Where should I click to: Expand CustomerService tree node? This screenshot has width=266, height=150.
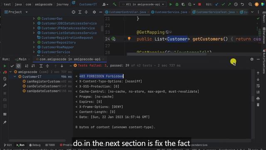coord(34,52)
